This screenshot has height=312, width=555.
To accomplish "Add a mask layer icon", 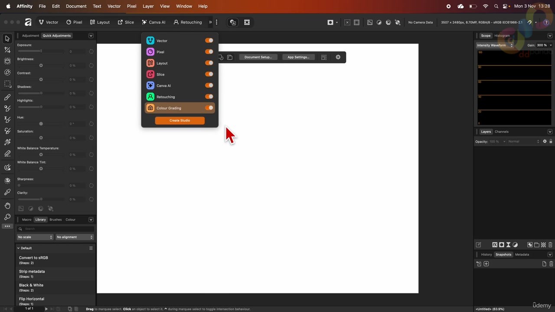I will coord(502,245).
